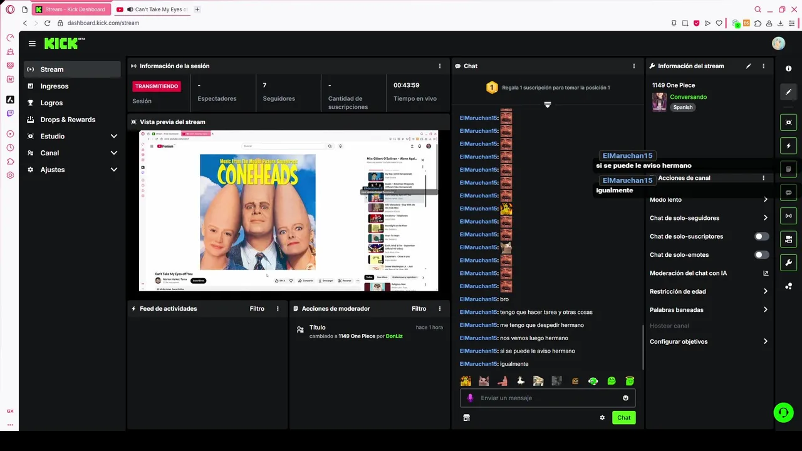Open Palabras baneadas options chevron
The width and height of the screenshot is (802, 451).
click(x=765, y=309)
